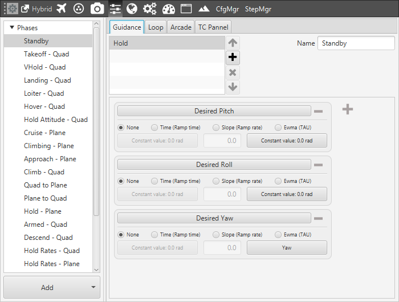This screenshot has width=399, height=302.
Task: Open the globe navigation icon
Action: [132, 9]
